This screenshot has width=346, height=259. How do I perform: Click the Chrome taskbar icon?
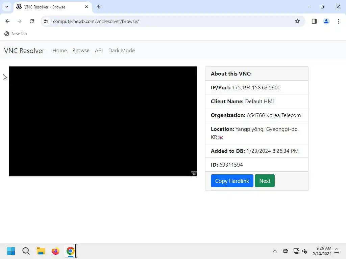tap(70, 251)
